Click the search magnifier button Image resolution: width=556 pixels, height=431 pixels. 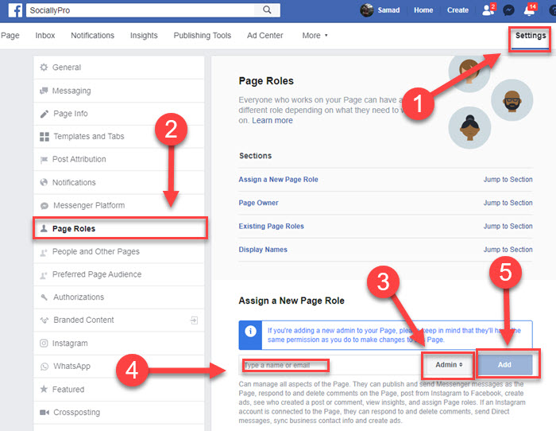click(267, 10)
